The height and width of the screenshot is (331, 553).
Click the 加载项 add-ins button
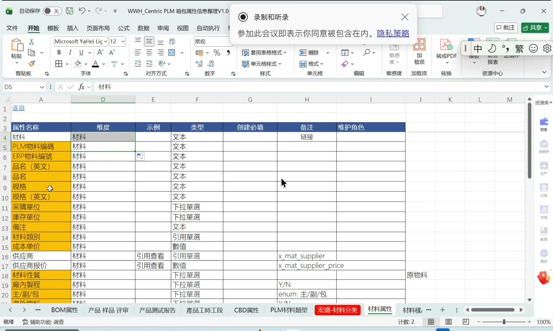coord(419,51)
